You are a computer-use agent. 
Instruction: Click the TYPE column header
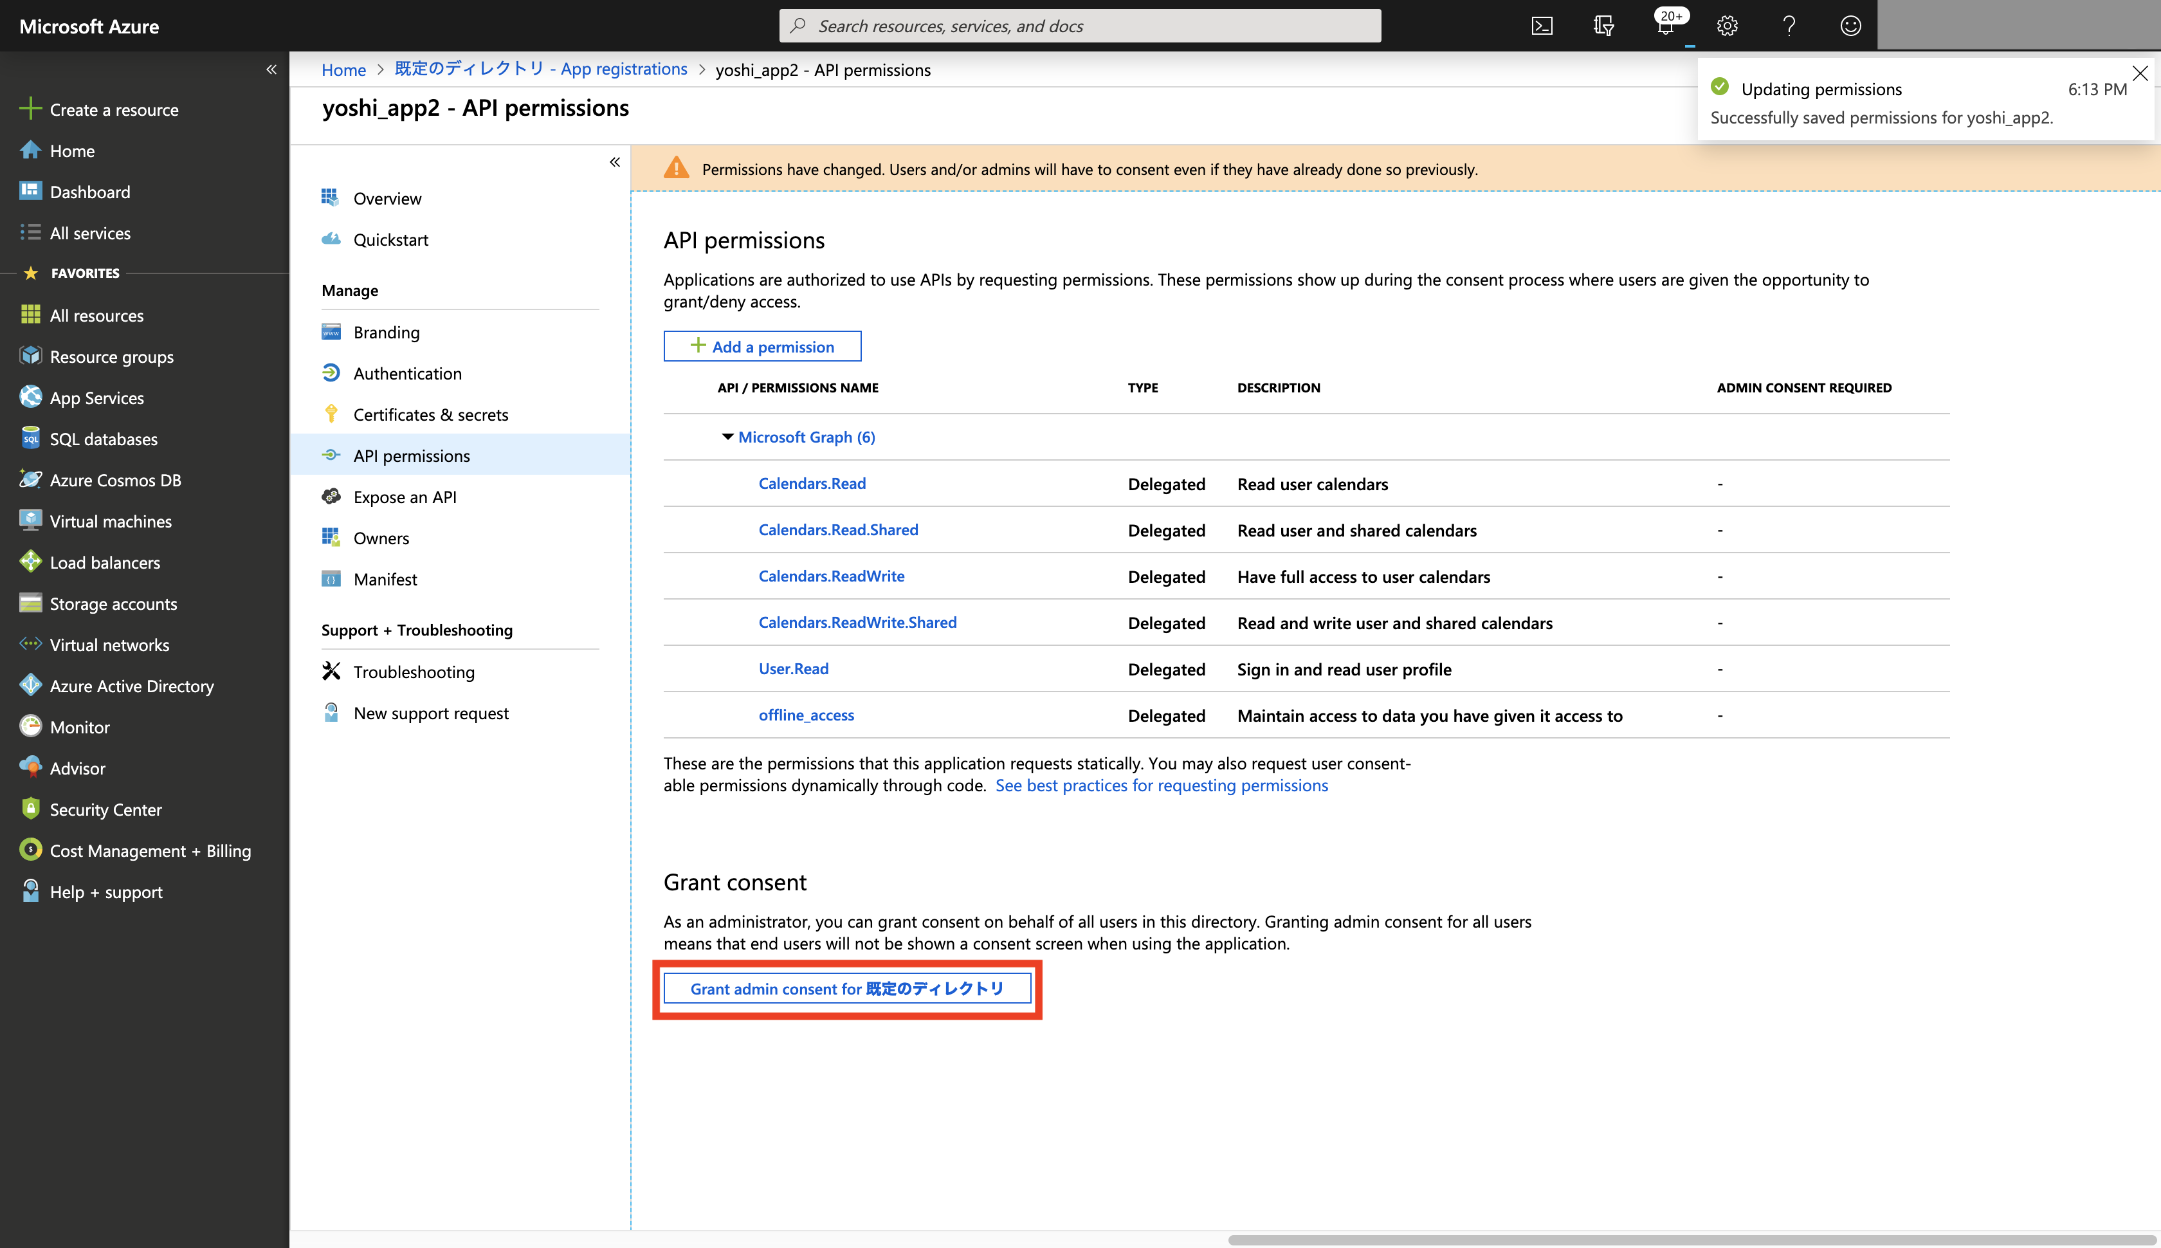(x=1142, y=387)
